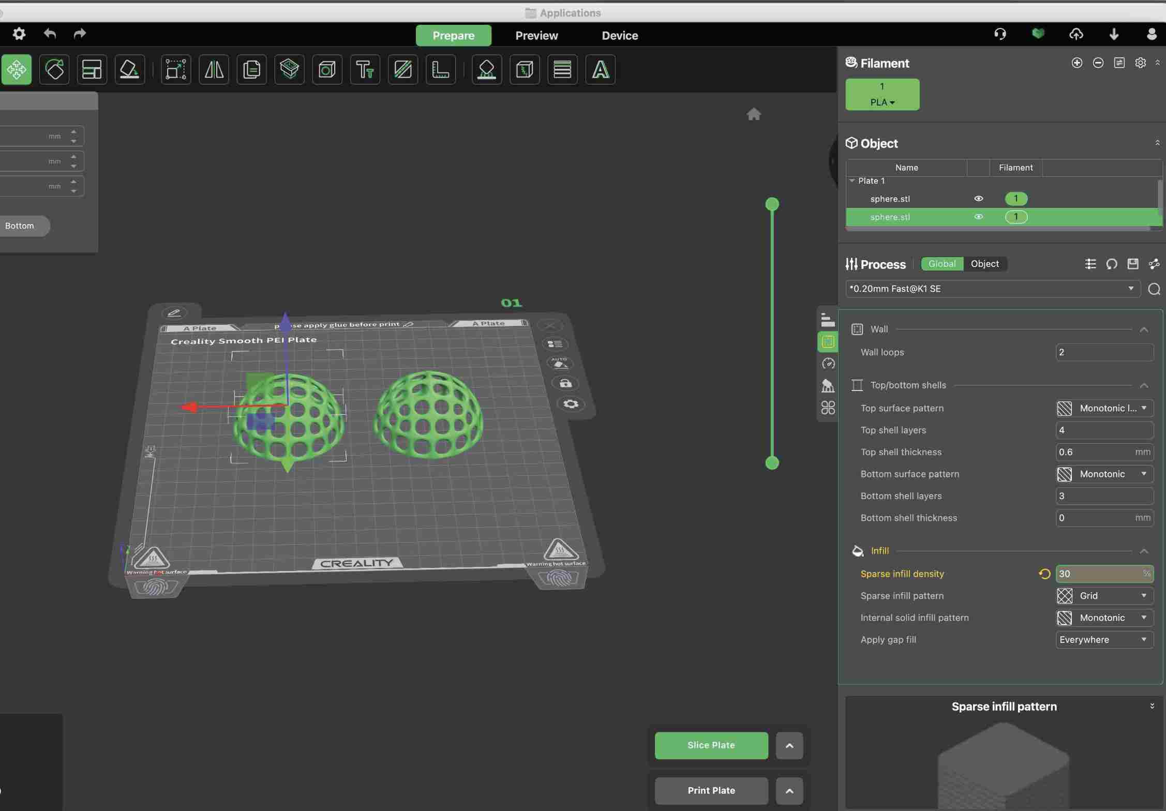Click the Undo arrow
This screenshot has width=1166, height=811.
click(x=50, y=34)
